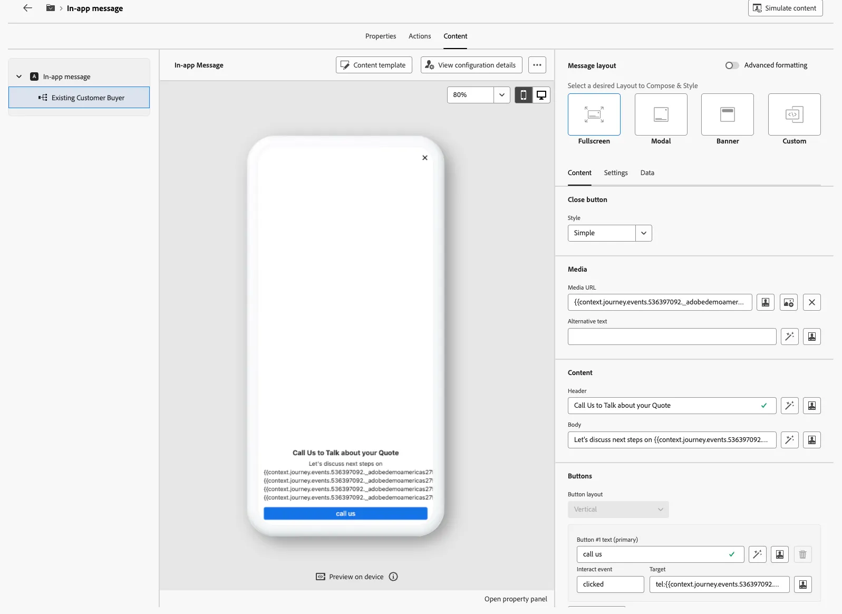Screen dimensions: 842x614
Task: Open AI assistant for Button #1 text
Action: point(758,554)
